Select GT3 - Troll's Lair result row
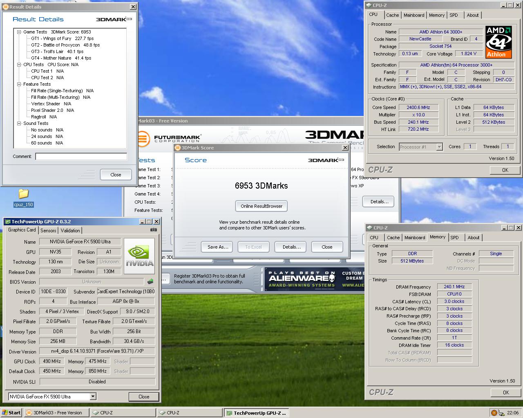This screenshot has height=418, width=523. click(x=57, y=51)
